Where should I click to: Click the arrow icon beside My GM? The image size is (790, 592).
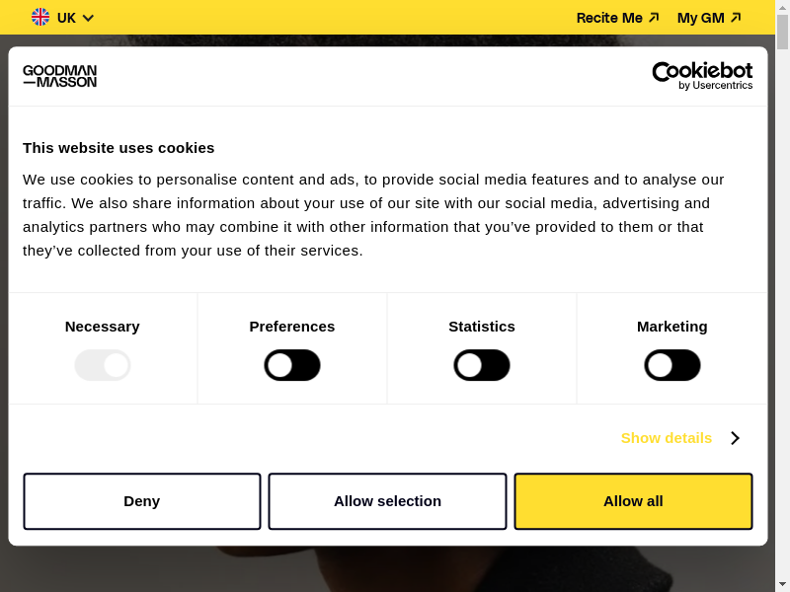(736, 18)
